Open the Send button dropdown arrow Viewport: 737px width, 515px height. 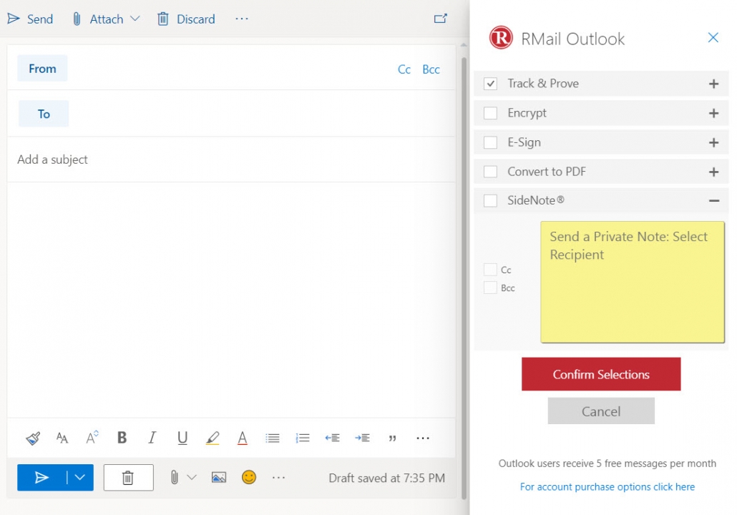pyautogui.click(x=79, y=477)
